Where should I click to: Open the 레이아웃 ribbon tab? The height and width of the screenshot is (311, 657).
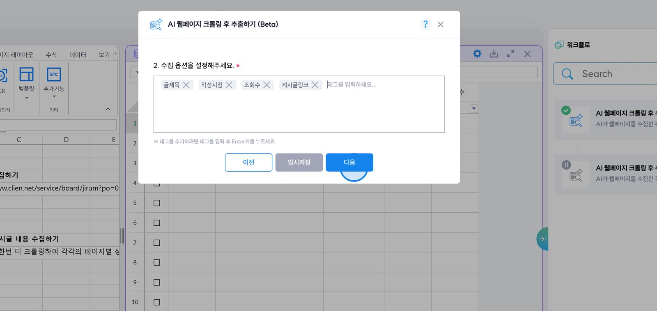pyautogui.click(x=16, y=55)
